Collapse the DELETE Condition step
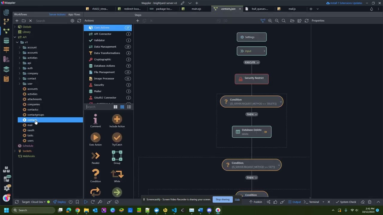Screen dimensions: 383x215 click(x=281, y=102)
